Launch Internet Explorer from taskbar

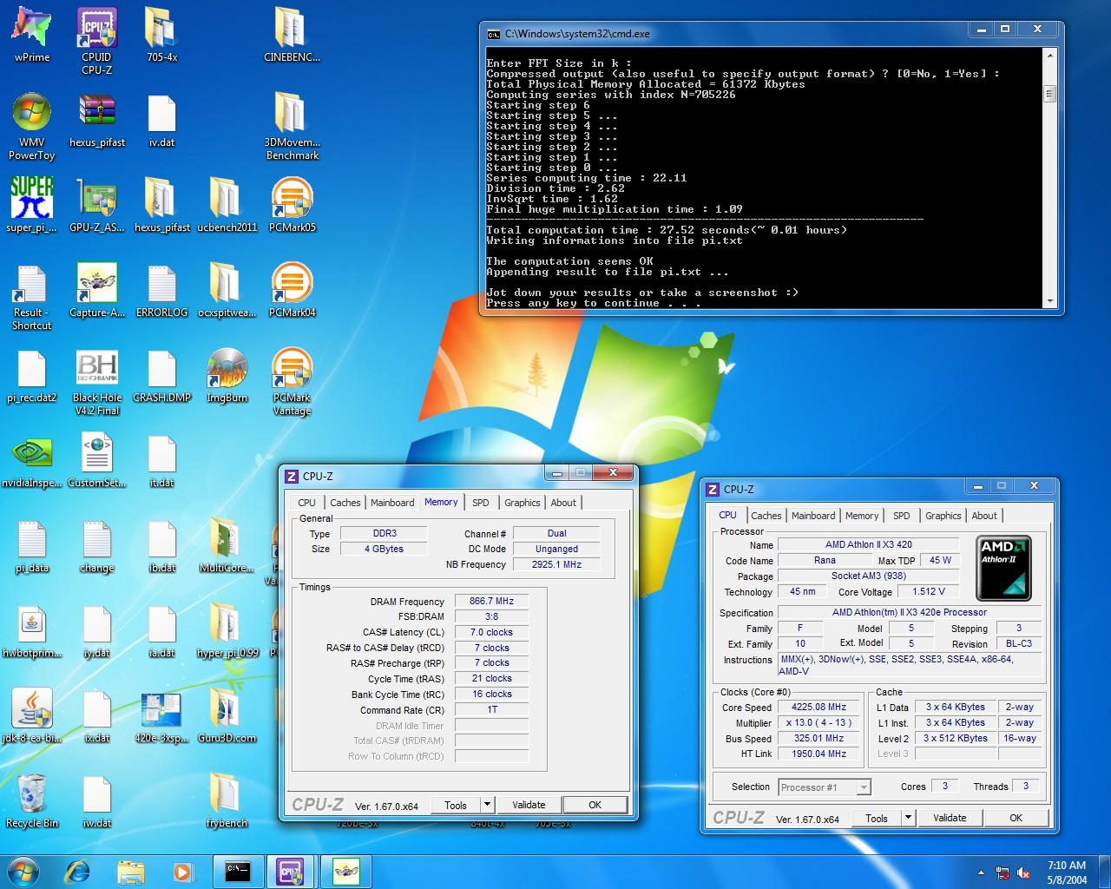click(78, 871)
